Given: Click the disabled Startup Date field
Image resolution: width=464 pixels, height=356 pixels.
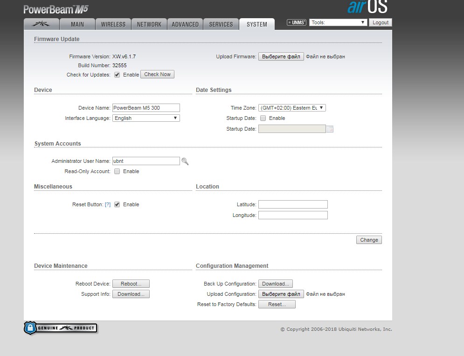Looking at the screenshot, I should click(292, 129).
